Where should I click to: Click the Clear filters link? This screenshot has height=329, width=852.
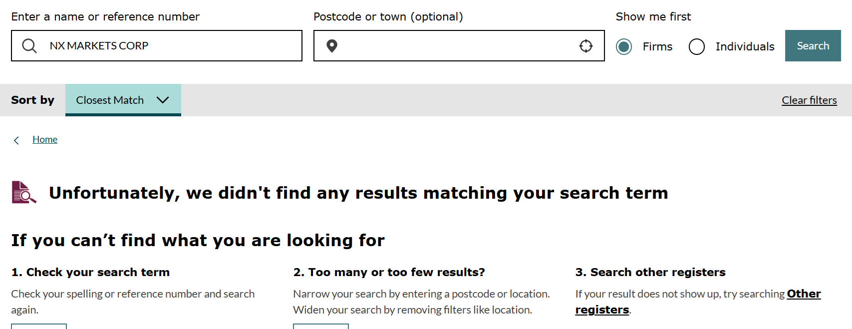pos(809,100)
